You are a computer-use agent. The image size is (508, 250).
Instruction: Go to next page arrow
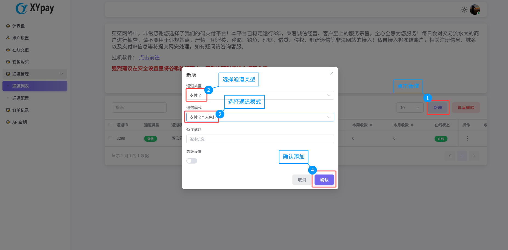[474, 156]
